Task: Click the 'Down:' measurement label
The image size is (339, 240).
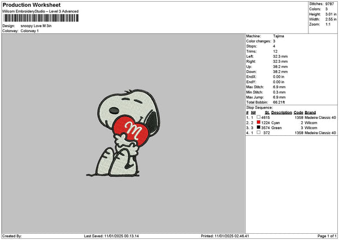Action: pyautogui.click(x=251, y=72)
